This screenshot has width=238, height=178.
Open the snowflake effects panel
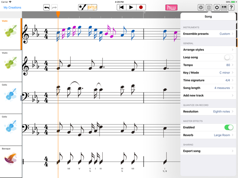click(201, 7)
